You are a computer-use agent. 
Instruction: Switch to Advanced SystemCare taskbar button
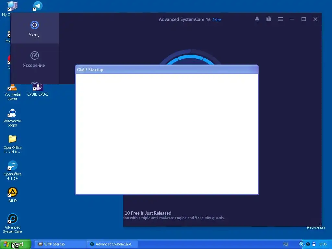click(x=112, y=244)
